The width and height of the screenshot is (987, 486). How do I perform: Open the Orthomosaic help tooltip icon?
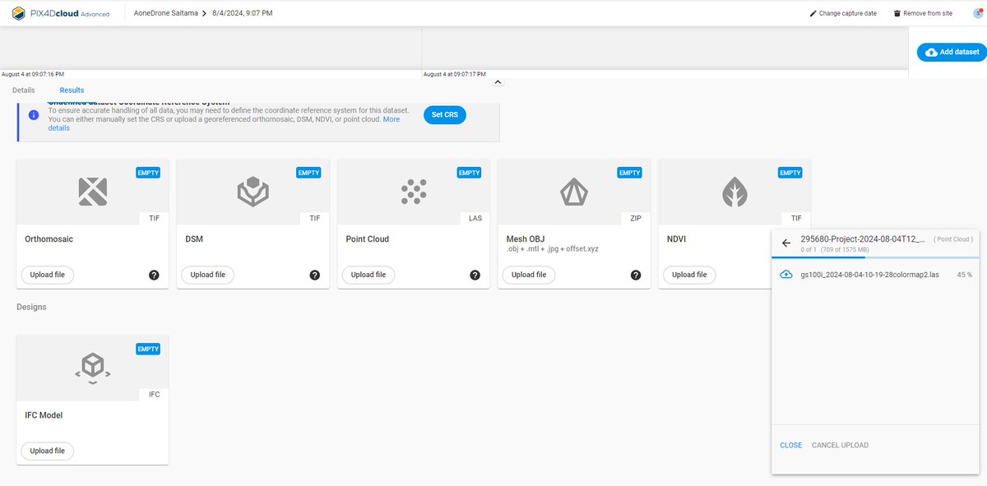pyautogui.click(x=154, y=275)
